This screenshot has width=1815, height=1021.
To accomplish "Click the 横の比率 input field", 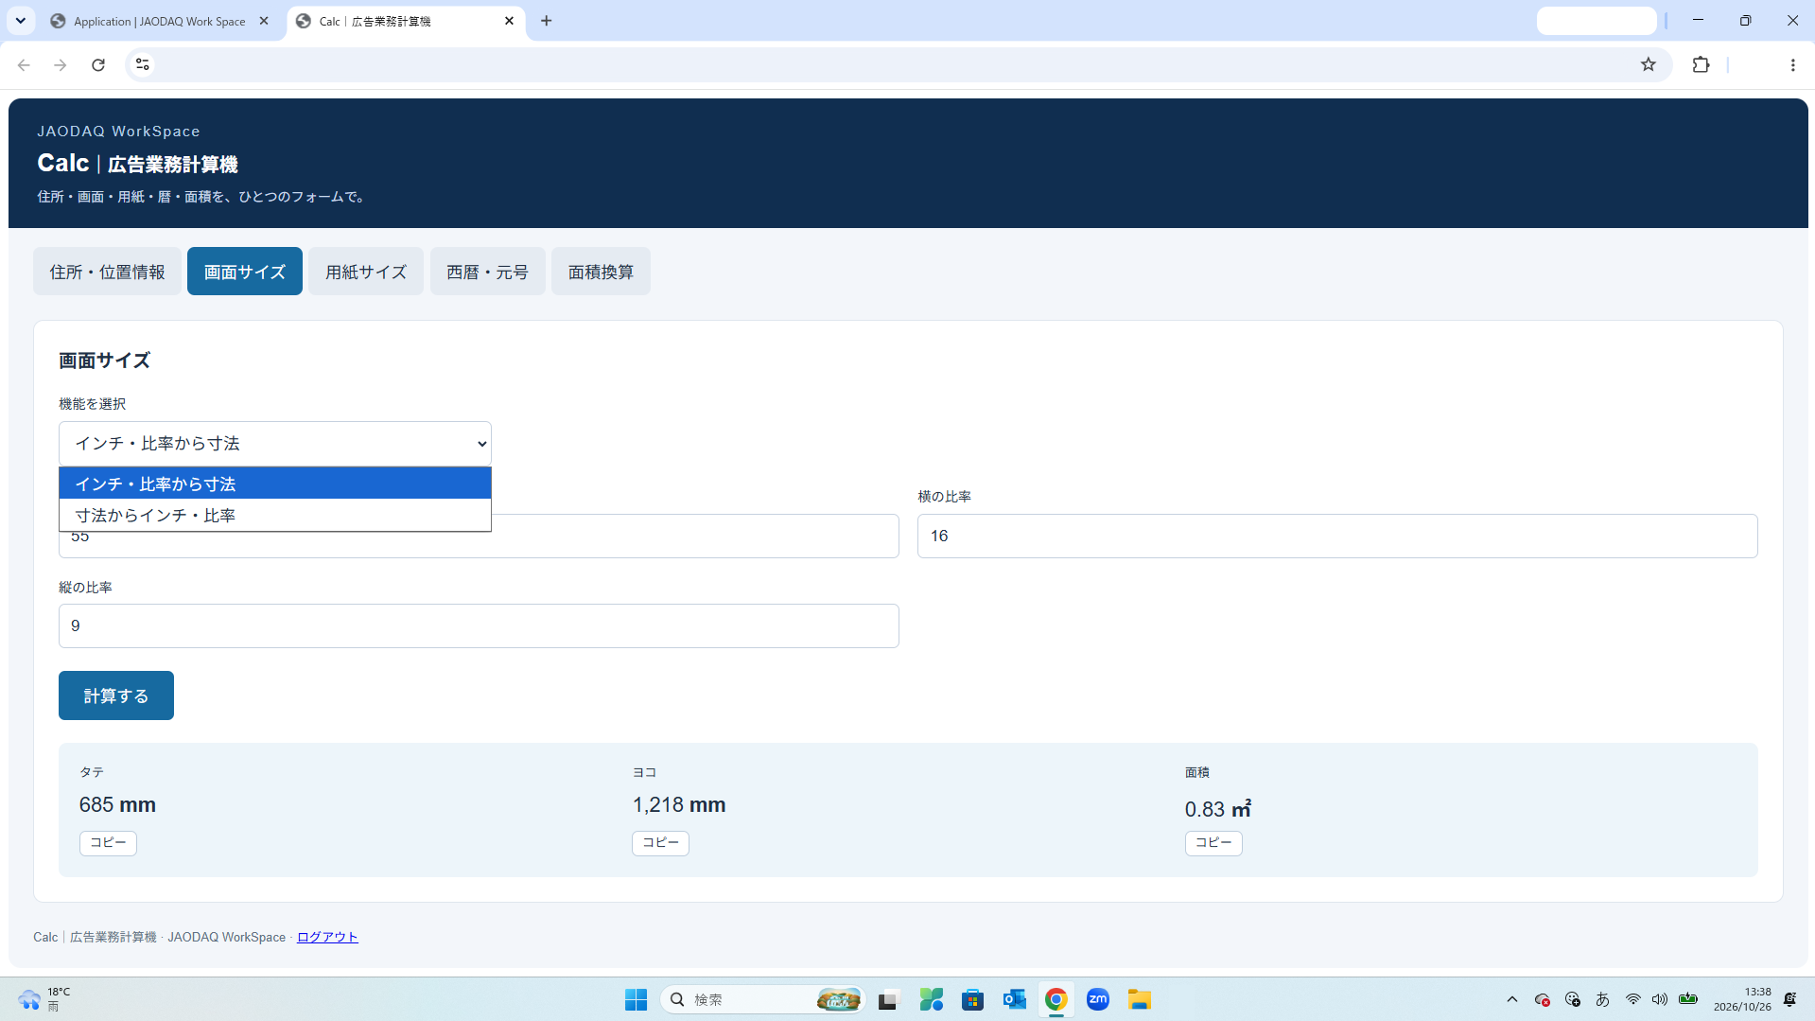I will click(x=1337, y=536).
